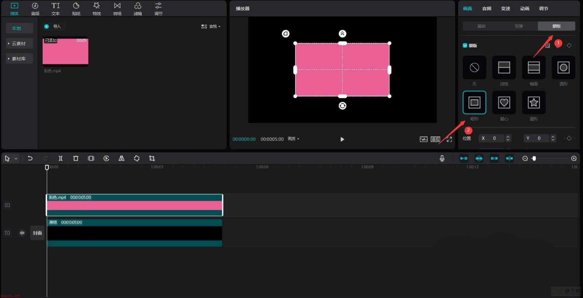This screenshot has height=298, width=583.
Task: Toggle main track magnet snapping
Action: (x=463, y=158)
